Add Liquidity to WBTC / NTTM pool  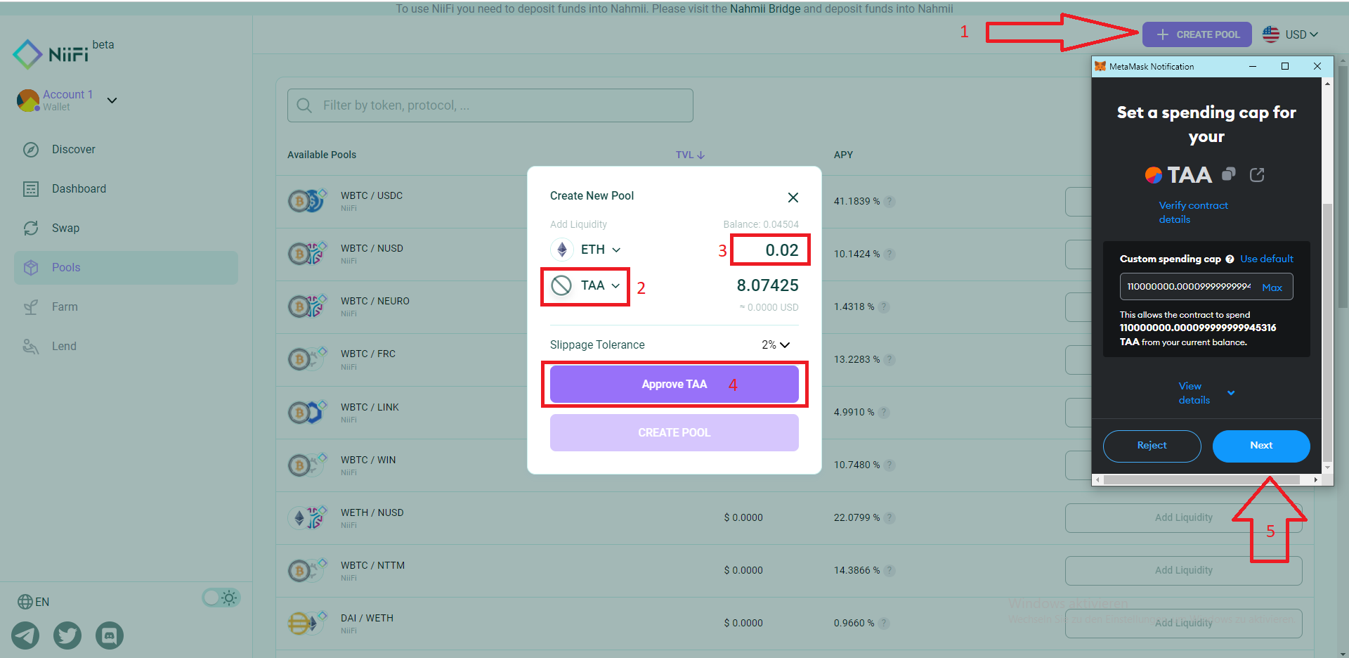[1184, 570]
